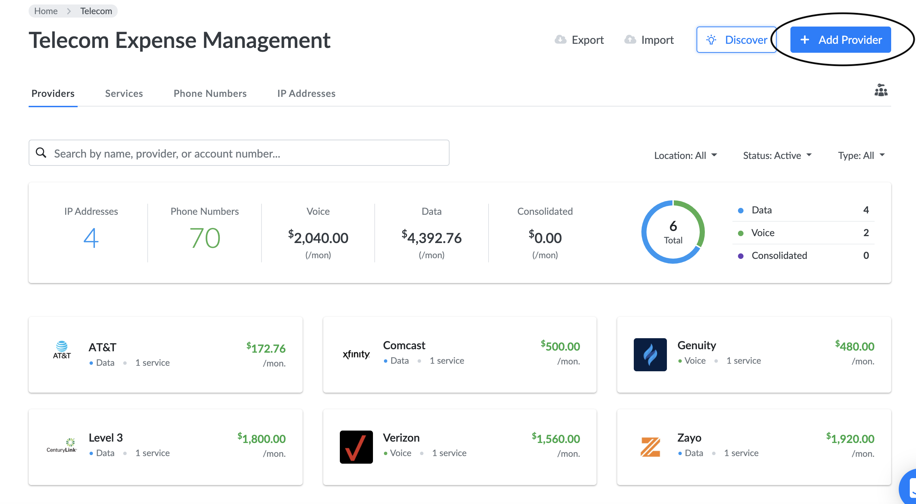
Task: Click the plus icon in Add Provider
Action: tap(804, 40)
